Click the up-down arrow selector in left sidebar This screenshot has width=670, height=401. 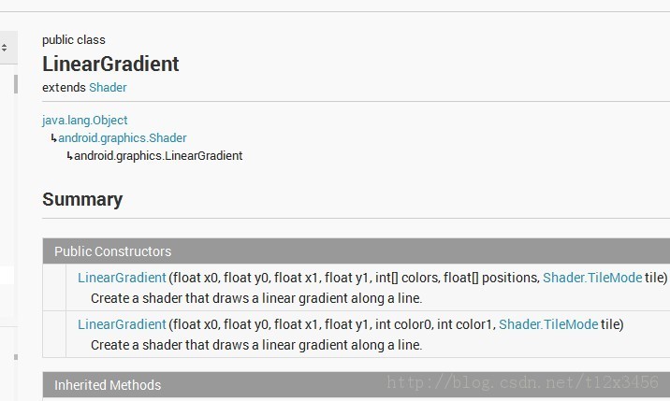tap(4, 47)
